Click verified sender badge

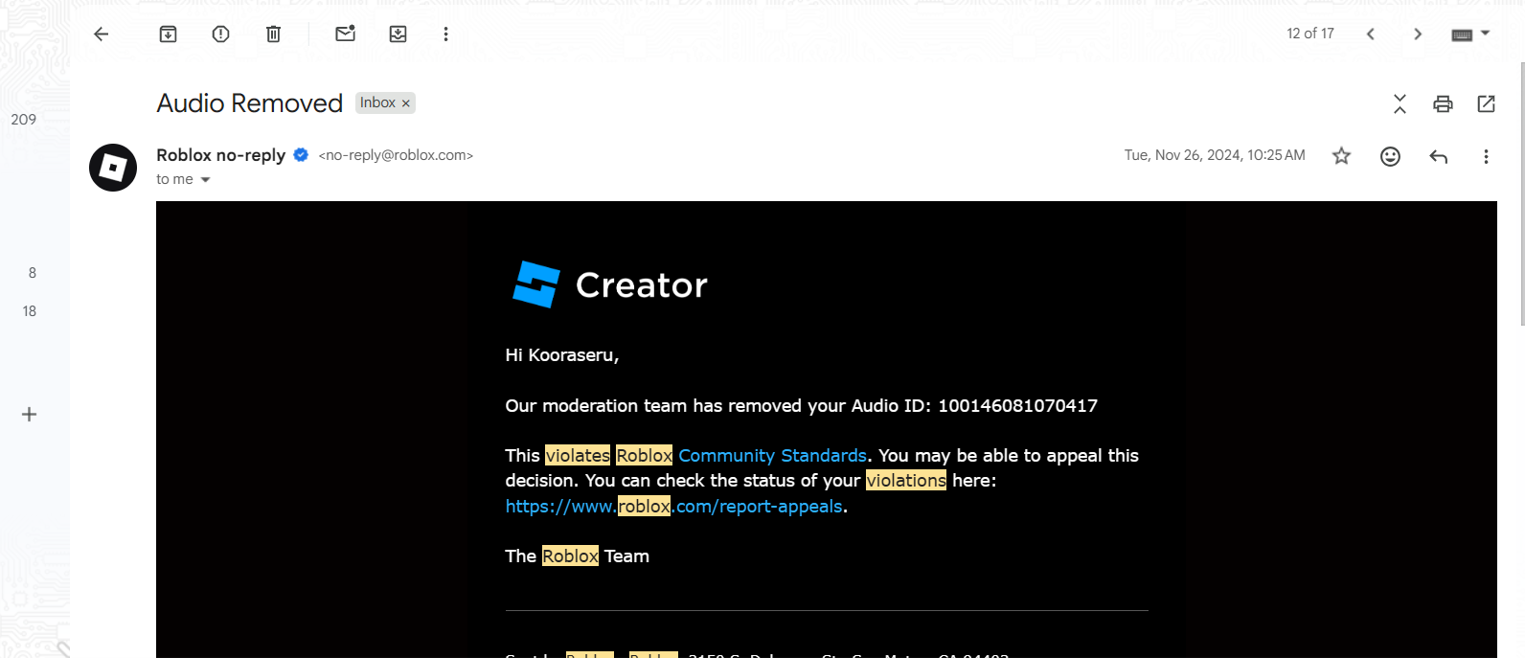point(301,154)
